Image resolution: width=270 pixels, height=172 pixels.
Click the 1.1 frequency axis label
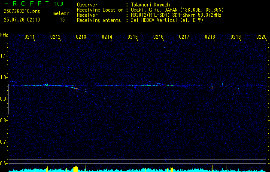(x=3, y=56)
